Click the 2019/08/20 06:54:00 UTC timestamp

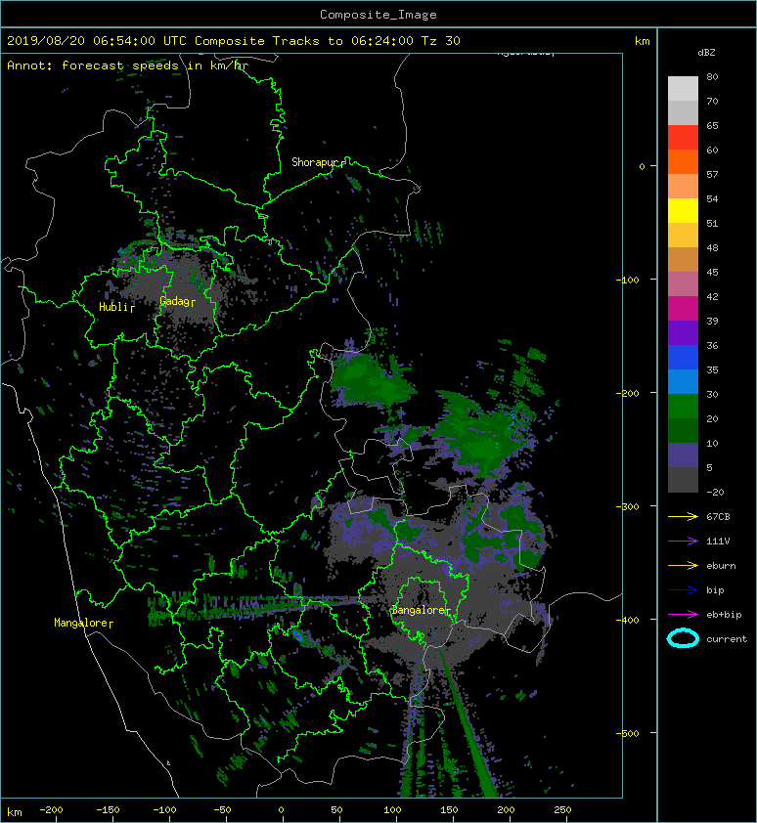pos(96,41)
